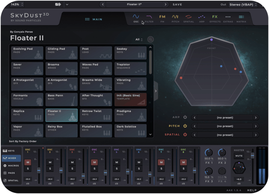Open the SPATIAL tab icon
The width and height of the screenshot is (269, 194).
188,17
